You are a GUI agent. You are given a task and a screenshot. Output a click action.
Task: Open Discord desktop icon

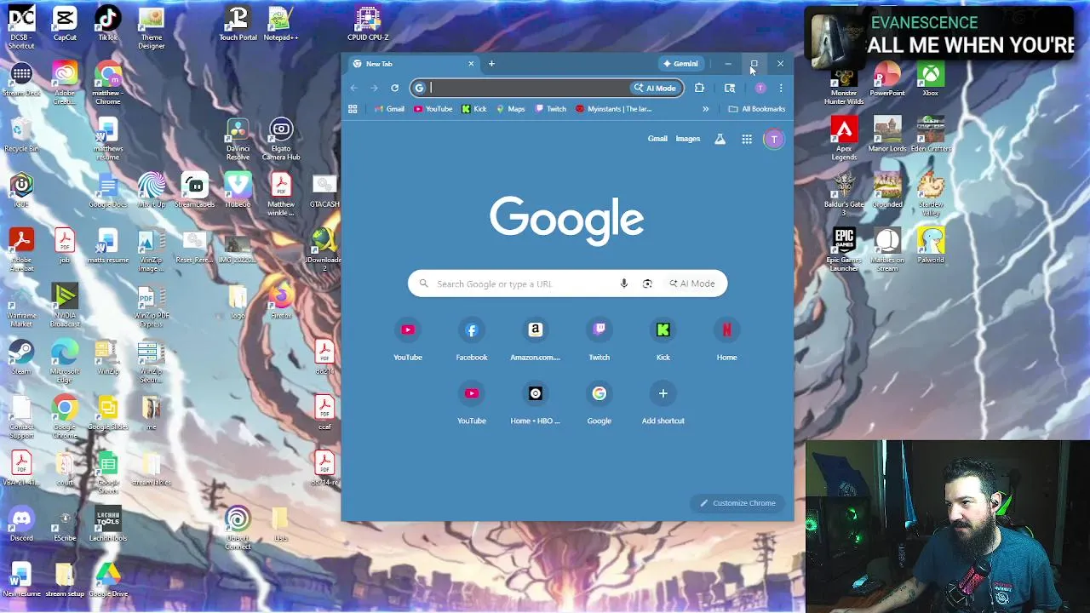21,524
